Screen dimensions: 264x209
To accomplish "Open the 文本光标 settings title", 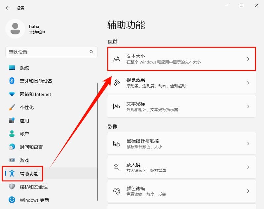I will (x=136, y=104).
